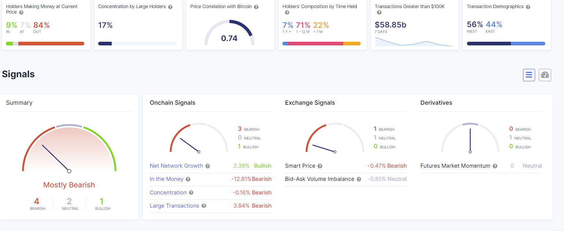This screenshot has width=564, height=231.
Task: Click help icon under Holders' Composition title
Action: pyautogui.click(x=287, y=12)
